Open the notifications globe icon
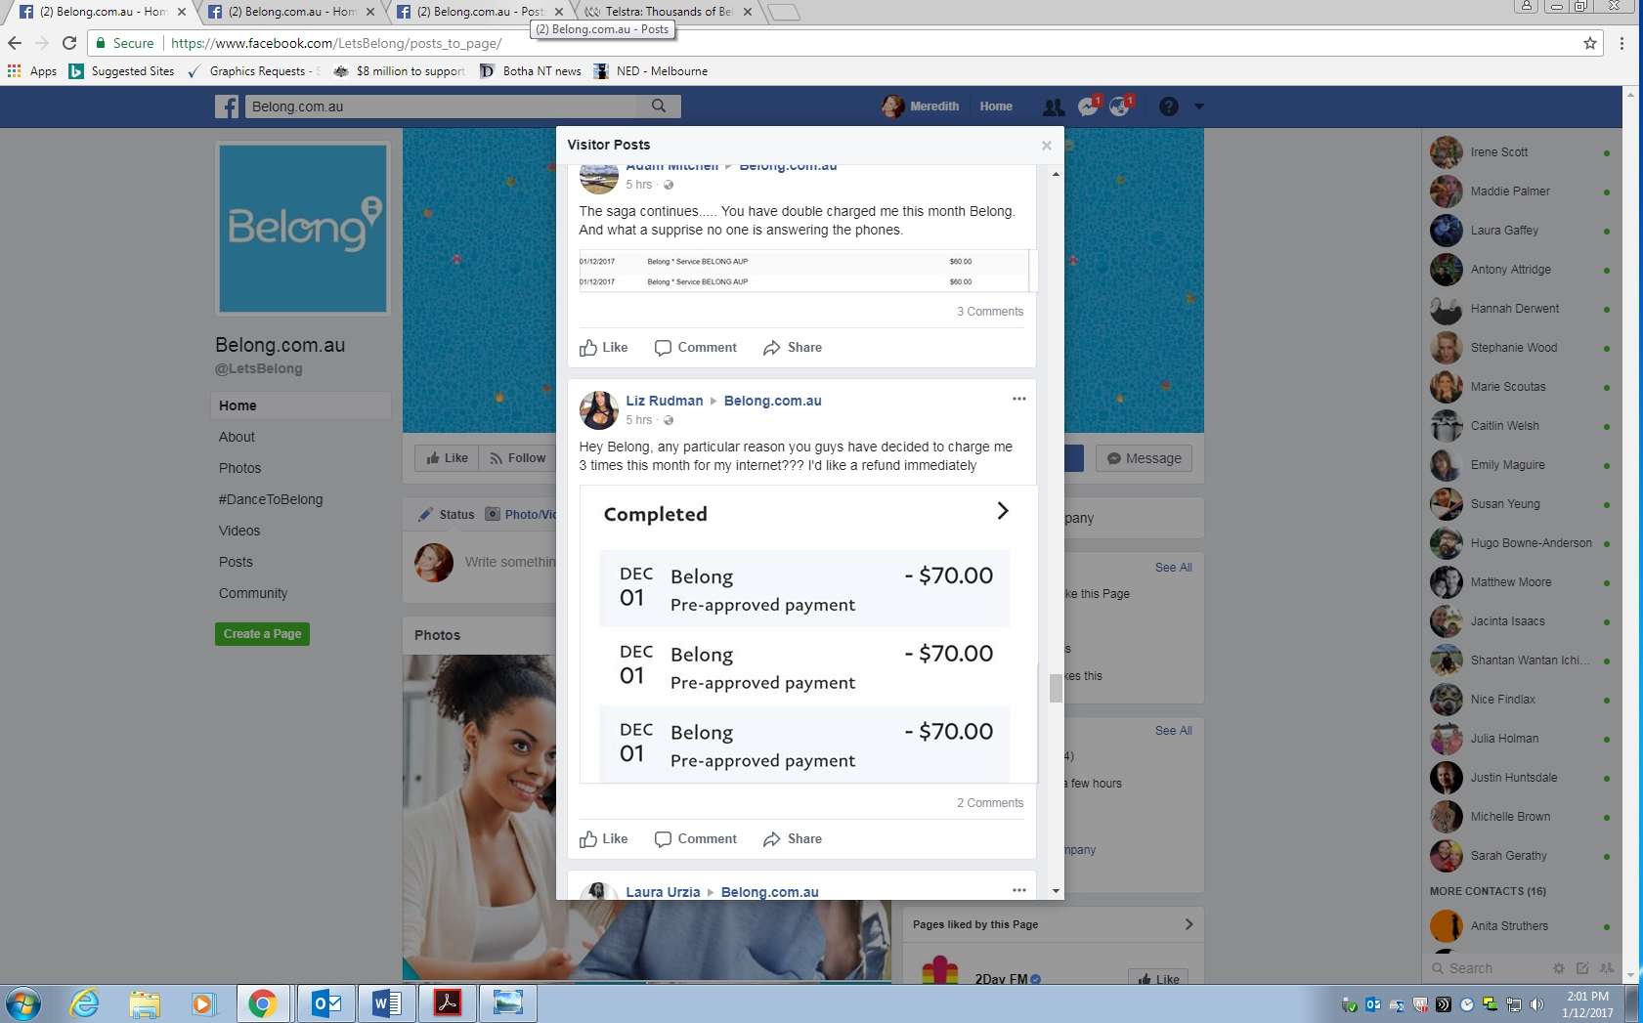The width and height of the screenshot is (1643, 1023). 1120,107
